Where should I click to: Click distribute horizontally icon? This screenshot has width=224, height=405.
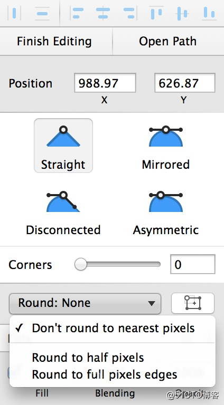[x=14, y=13]
